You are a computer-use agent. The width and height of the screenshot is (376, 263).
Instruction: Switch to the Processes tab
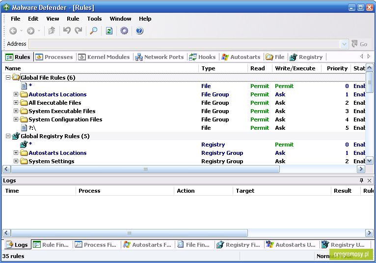pos(54,57)
